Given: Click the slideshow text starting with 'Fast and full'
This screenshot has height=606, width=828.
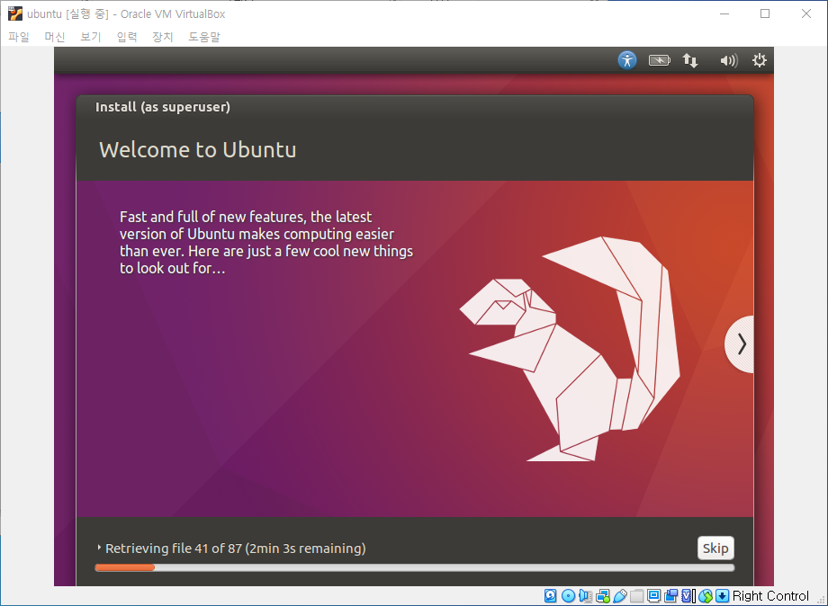Looking at the screenshot, I should click(266, 242).
